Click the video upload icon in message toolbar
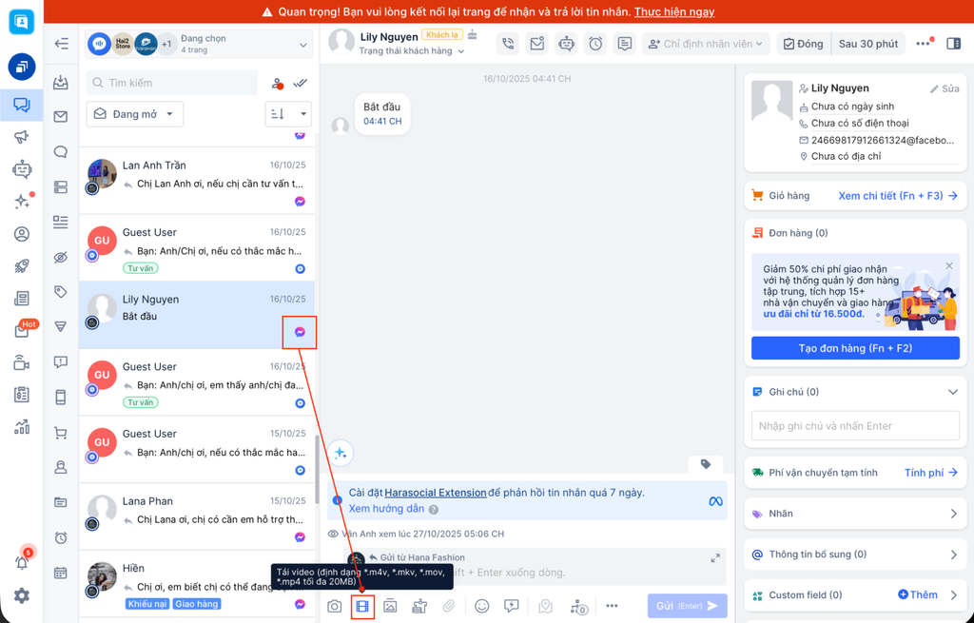Image resolution: width=974 pixels, height=623 pixels. pyautogui.click(x=362, y=606)
